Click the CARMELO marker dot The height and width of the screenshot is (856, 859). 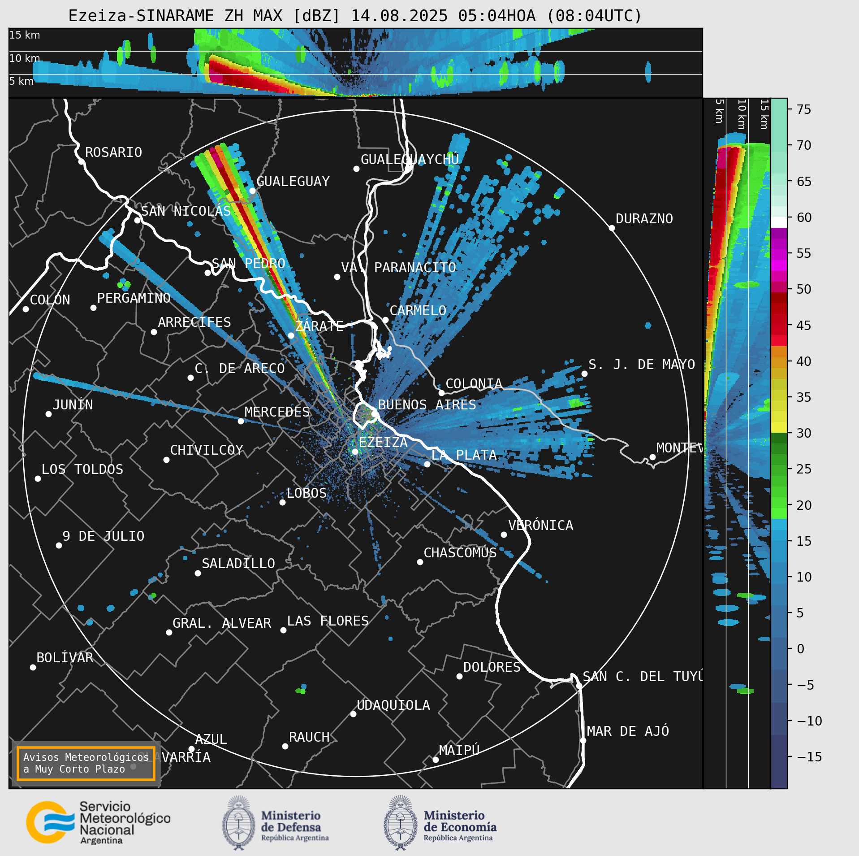pos(385,320)
